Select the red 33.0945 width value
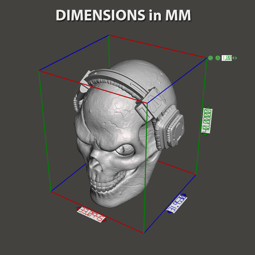Viewport: 255px width, 255px height. [91, 214]
